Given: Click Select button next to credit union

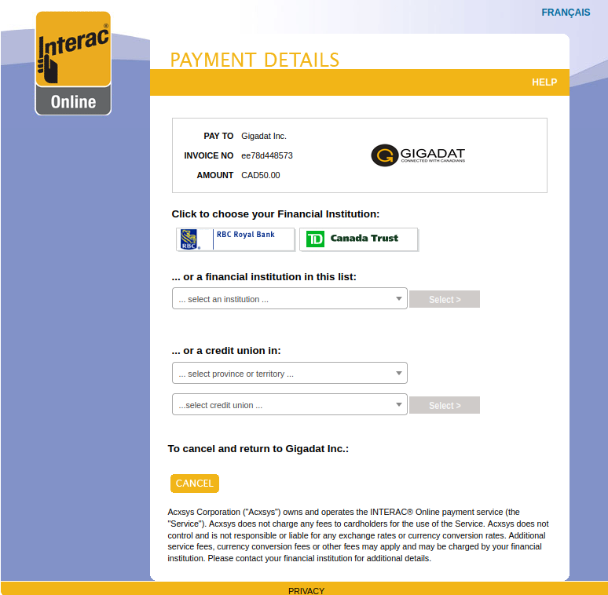Looking at the screenshot, I should 445,405.
